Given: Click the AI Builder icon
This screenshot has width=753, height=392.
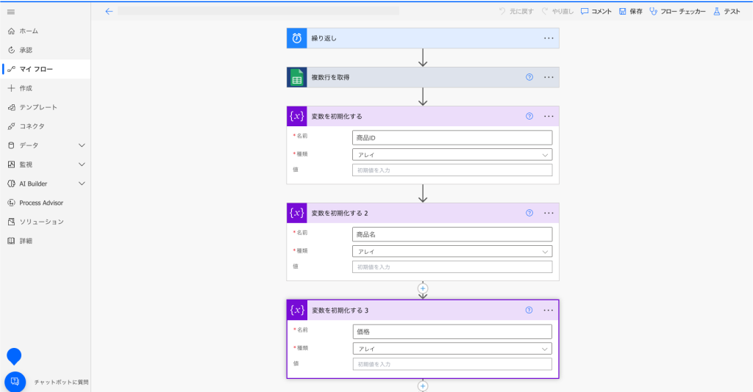Looking at the screenshot, I should coord(11,184).
